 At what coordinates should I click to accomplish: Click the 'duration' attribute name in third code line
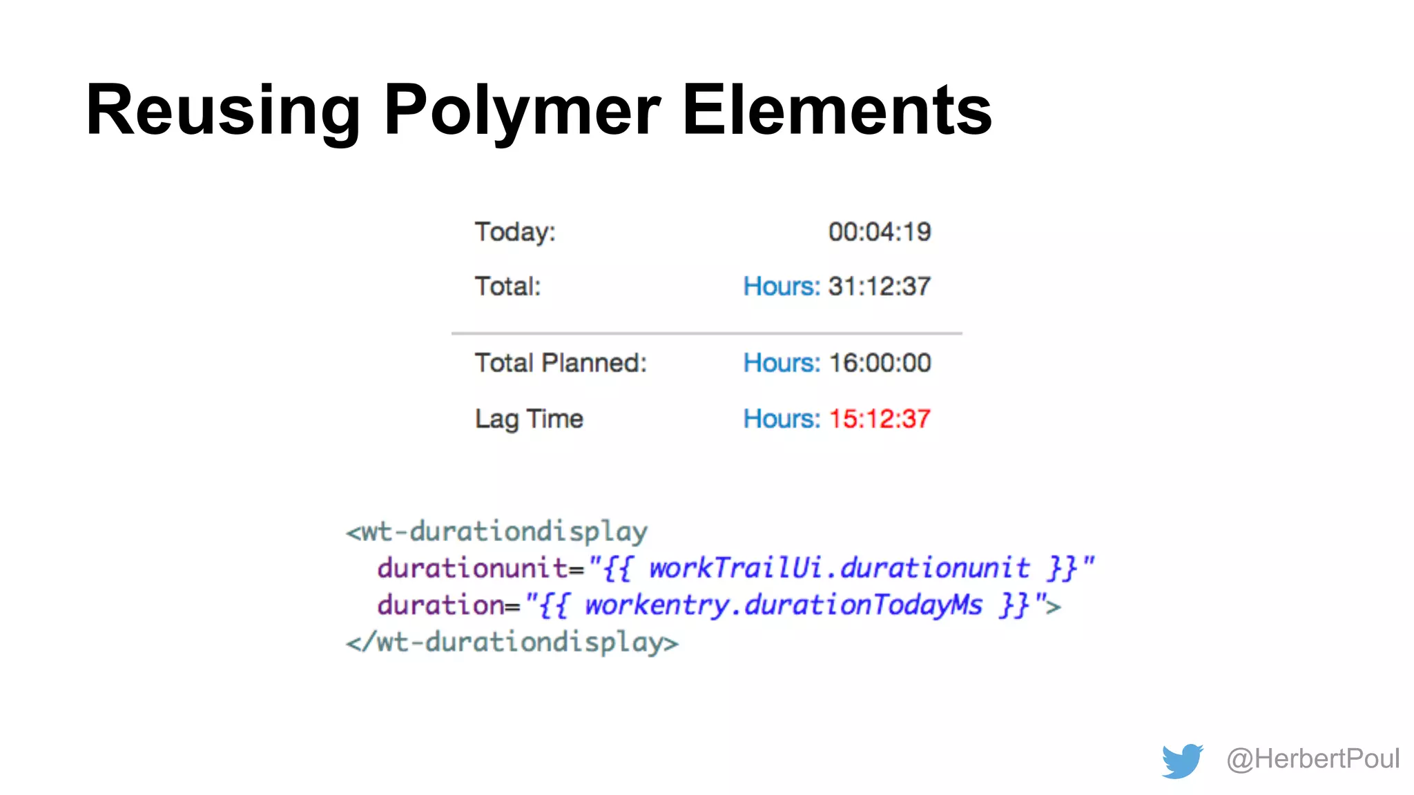(x=440, y=605)
